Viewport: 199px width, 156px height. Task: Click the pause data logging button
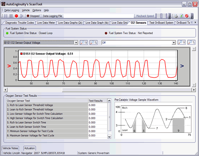tap(6, 16)
